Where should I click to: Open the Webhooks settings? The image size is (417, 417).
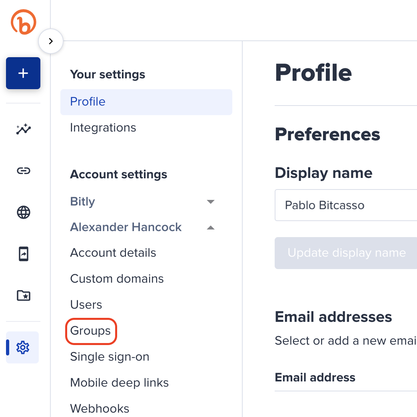pos(100,408)
